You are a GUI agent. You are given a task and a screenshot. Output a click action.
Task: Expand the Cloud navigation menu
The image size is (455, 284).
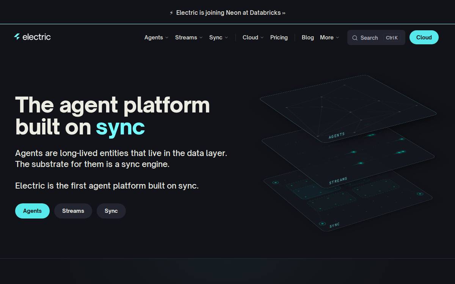click(x=253, y=37)
